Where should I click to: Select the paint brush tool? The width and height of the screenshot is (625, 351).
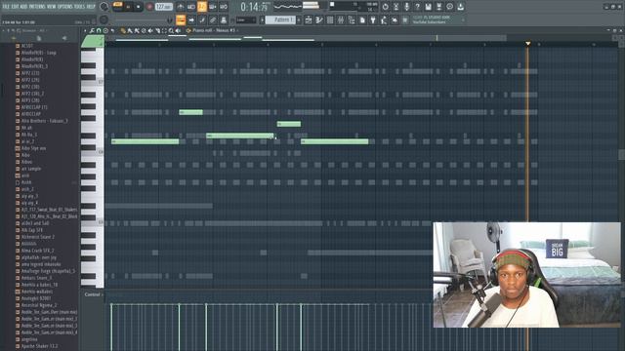click(130, 30)
